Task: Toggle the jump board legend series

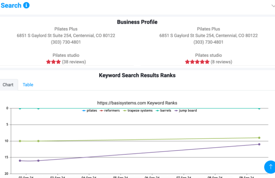Action: point(186,111)
